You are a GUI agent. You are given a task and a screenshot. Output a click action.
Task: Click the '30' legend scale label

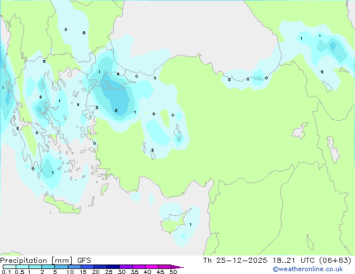(x=122, y=272)
